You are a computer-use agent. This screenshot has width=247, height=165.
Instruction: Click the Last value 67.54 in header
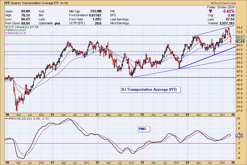(x=230, y=19)
